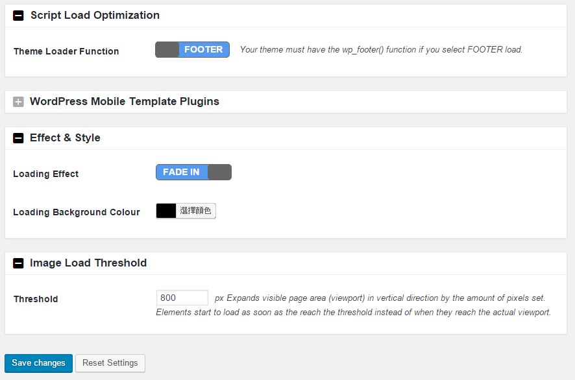Image resolution: width=575 pixels, height=380 pixels.
Task: Click the wp_footer() help text description
Action: [x=381, y=49]
